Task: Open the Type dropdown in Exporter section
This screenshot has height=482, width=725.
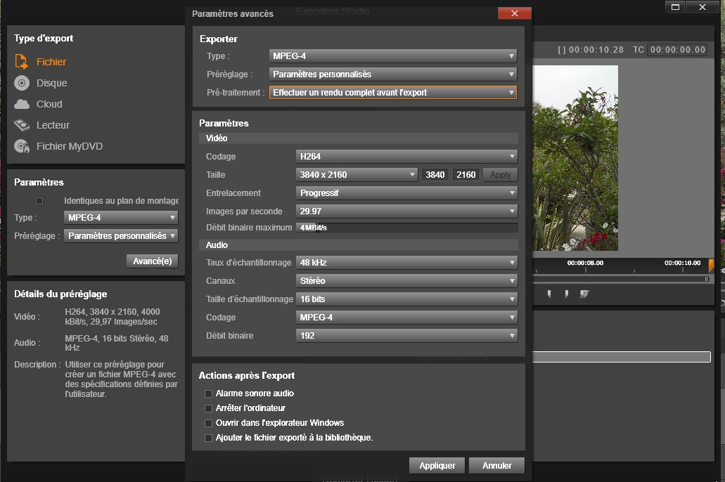Action: [x=392, y=56]
